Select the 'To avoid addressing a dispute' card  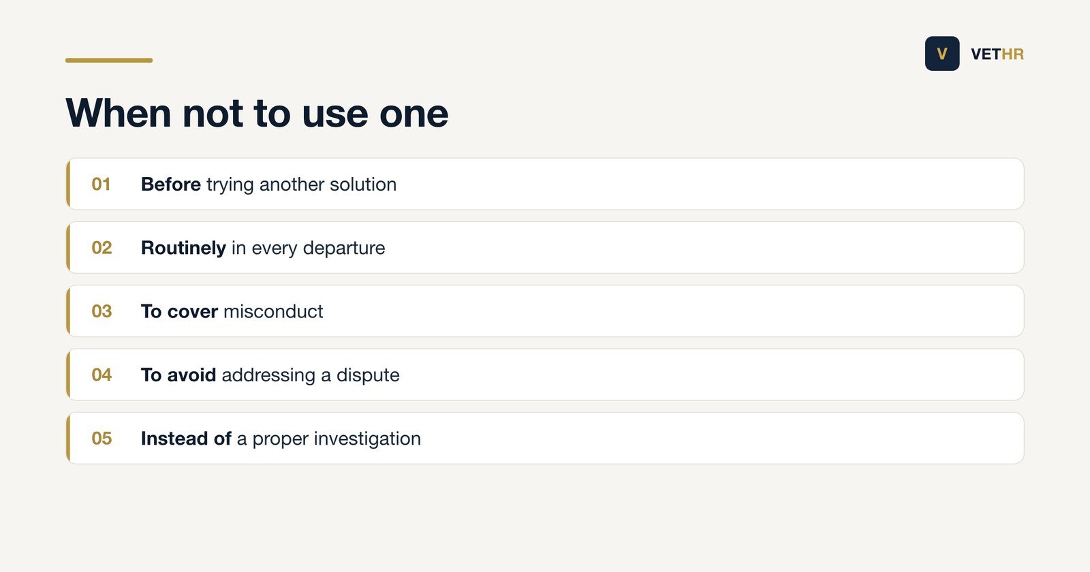[545, 375]
